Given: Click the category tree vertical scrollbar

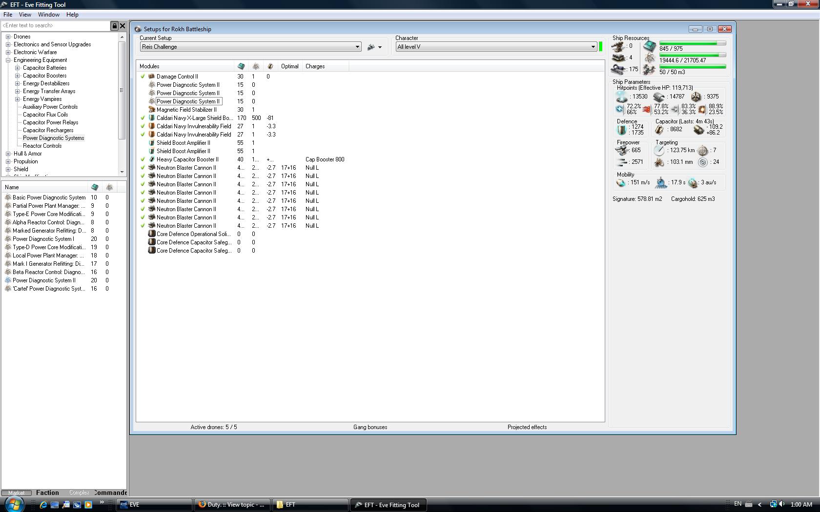Looking at the screenshot, I should click(x=122, y=104).
